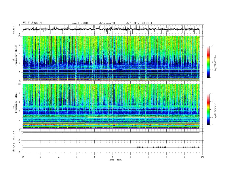Image resolution: width=228 pixels, height=176 pixels.
Task: Click the "ch.1(V)" axis label
Action: (x=14, y=29)
